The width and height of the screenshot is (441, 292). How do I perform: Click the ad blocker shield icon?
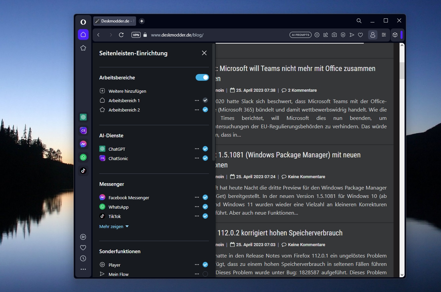[343, 35]
